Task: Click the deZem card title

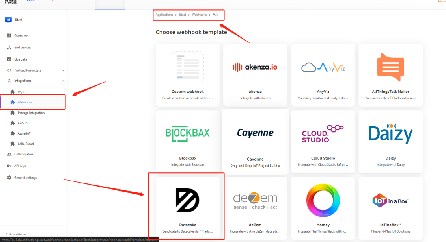Action: pos(255,225)
